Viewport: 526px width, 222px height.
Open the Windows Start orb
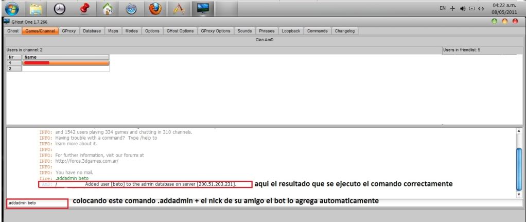pos(12,9)
